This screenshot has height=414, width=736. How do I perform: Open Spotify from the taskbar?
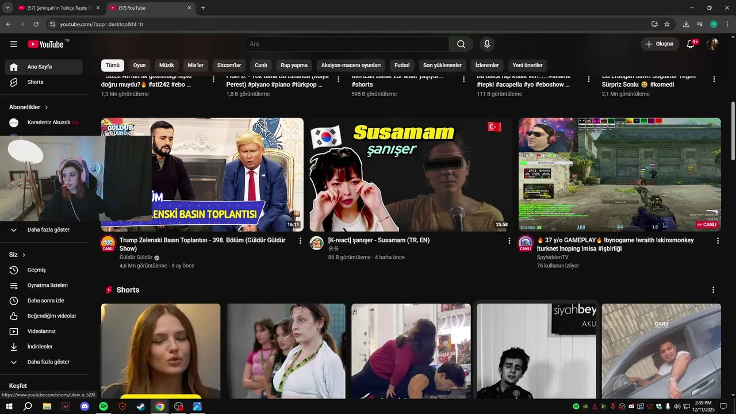tap(103, 407)
